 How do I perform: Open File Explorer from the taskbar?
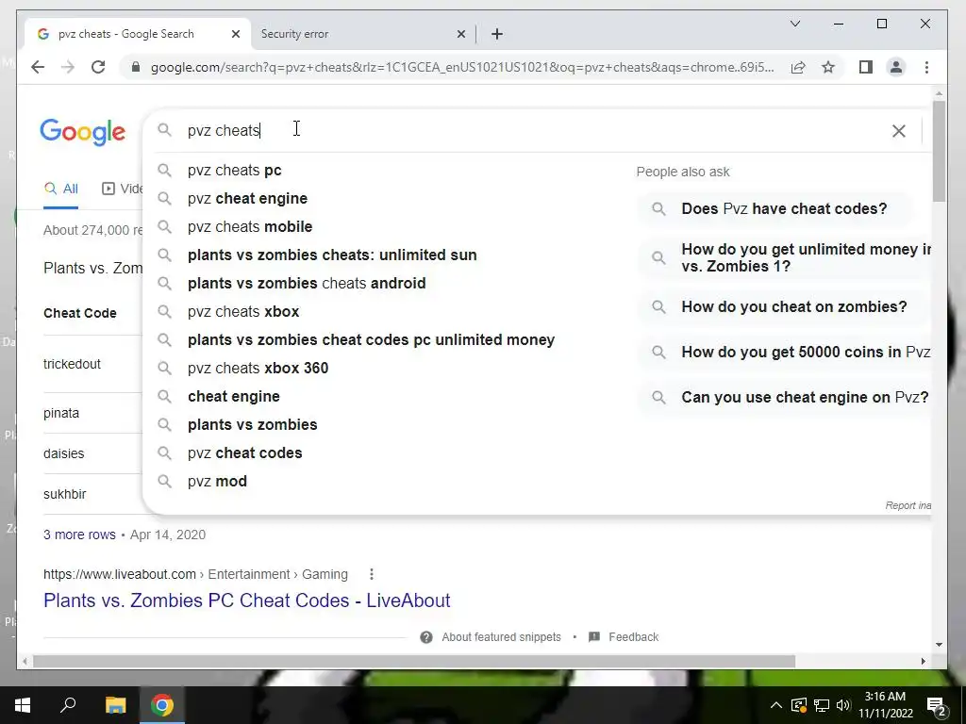coord(115,705)
